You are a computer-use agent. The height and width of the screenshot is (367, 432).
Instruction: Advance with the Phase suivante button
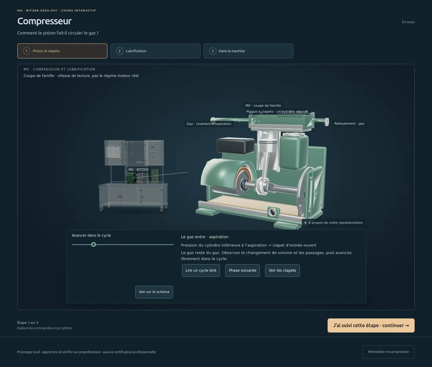coord(242,271)
